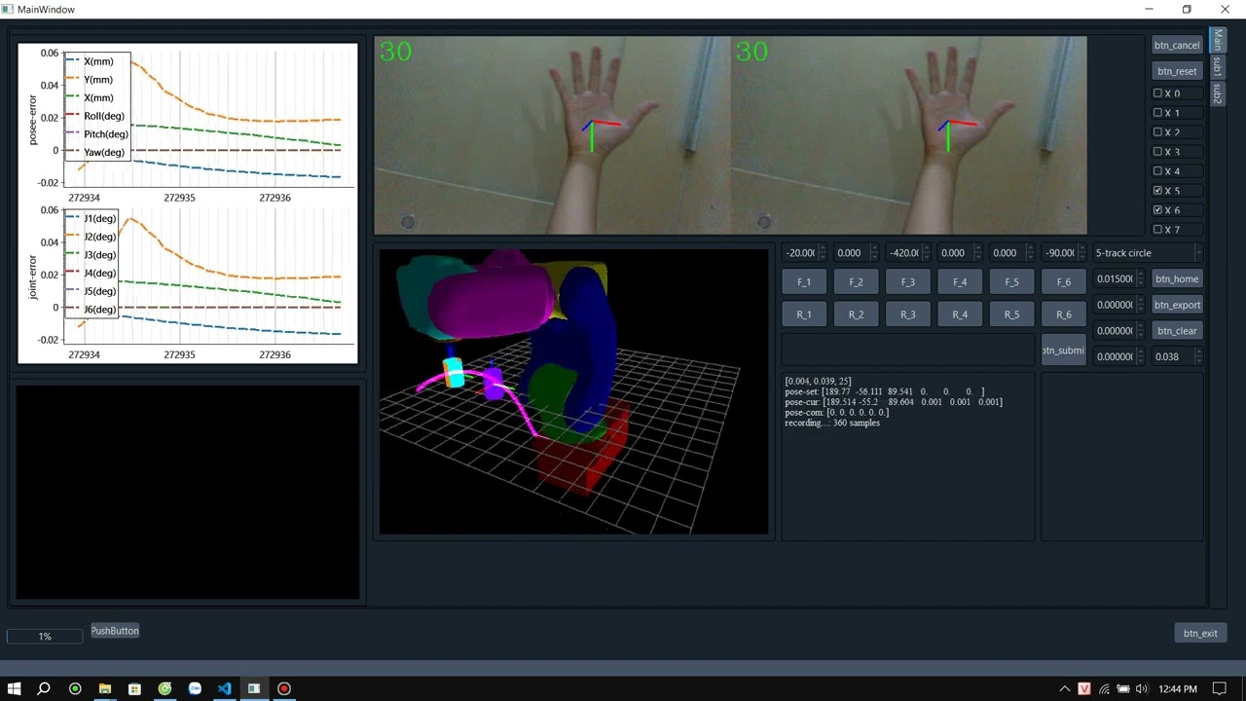Click btn_exit button
The height and width of the screenshot is (701, 1246).
(x=1200, y=633)
